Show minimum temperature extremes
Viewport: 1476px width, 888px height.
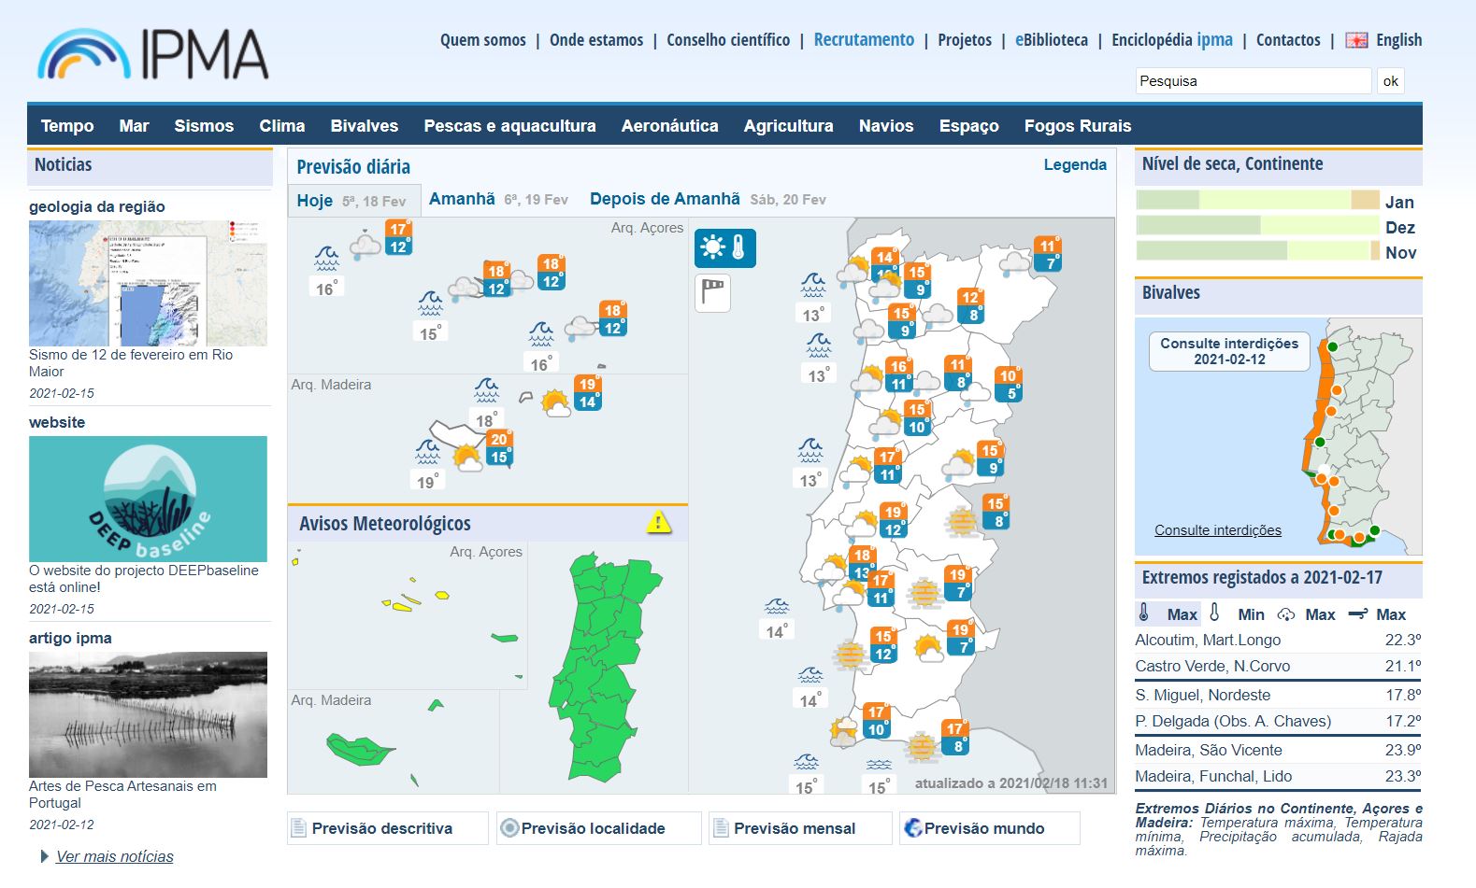pyautogui.click(x=1215, y=613)
